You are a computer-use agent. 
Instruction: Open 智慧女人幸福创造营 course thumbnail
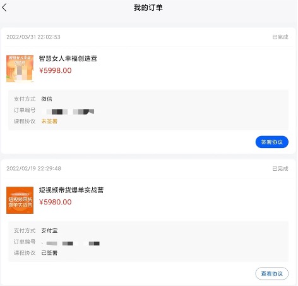tap(20, 68)
